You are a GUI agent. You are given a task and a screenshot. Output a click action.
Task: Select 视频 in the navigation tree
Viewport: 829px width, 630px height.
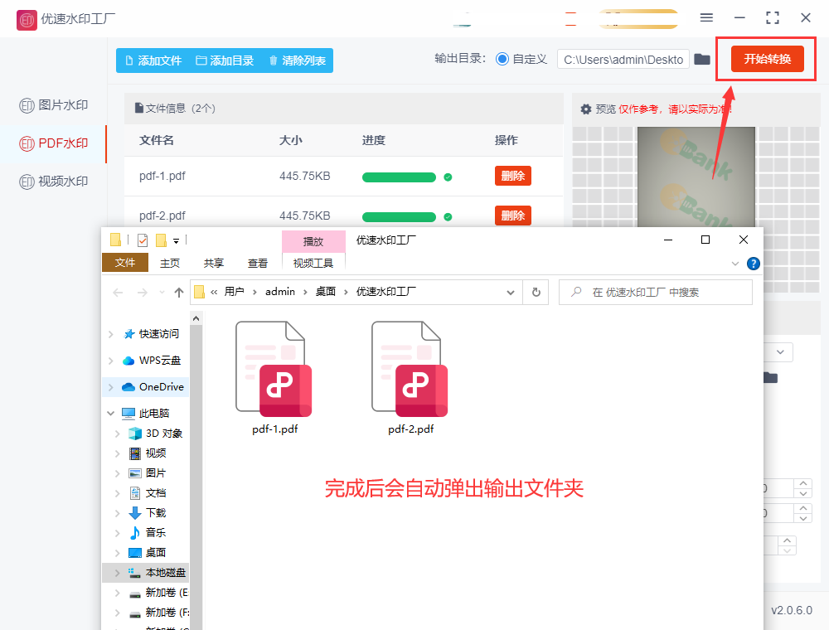click(148, 453)
